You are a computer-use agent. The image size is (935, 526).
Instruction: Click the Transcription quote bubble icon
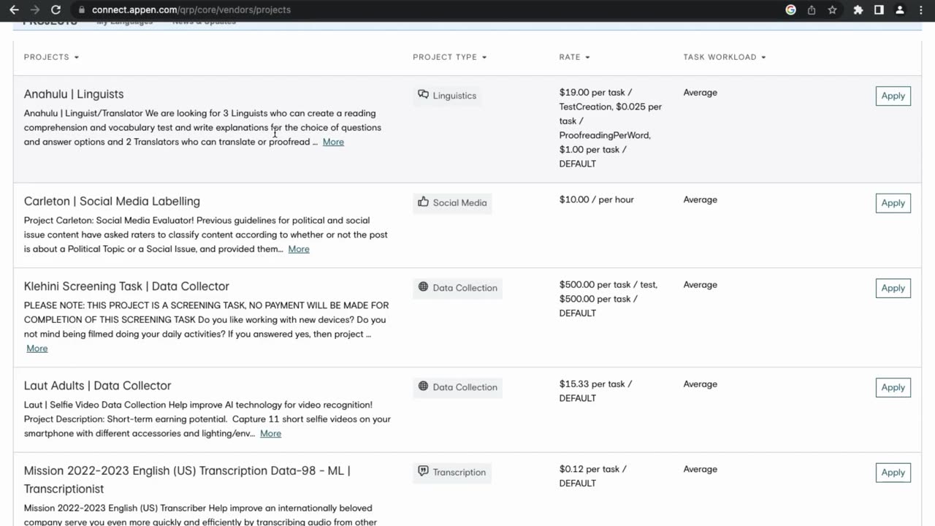pos(423,472)
